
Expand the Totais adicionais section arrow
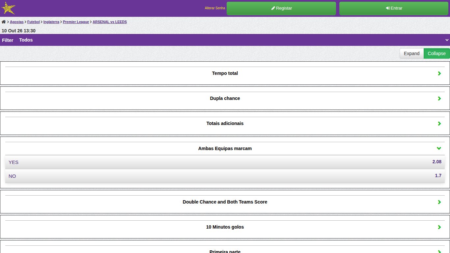[439, 123]
